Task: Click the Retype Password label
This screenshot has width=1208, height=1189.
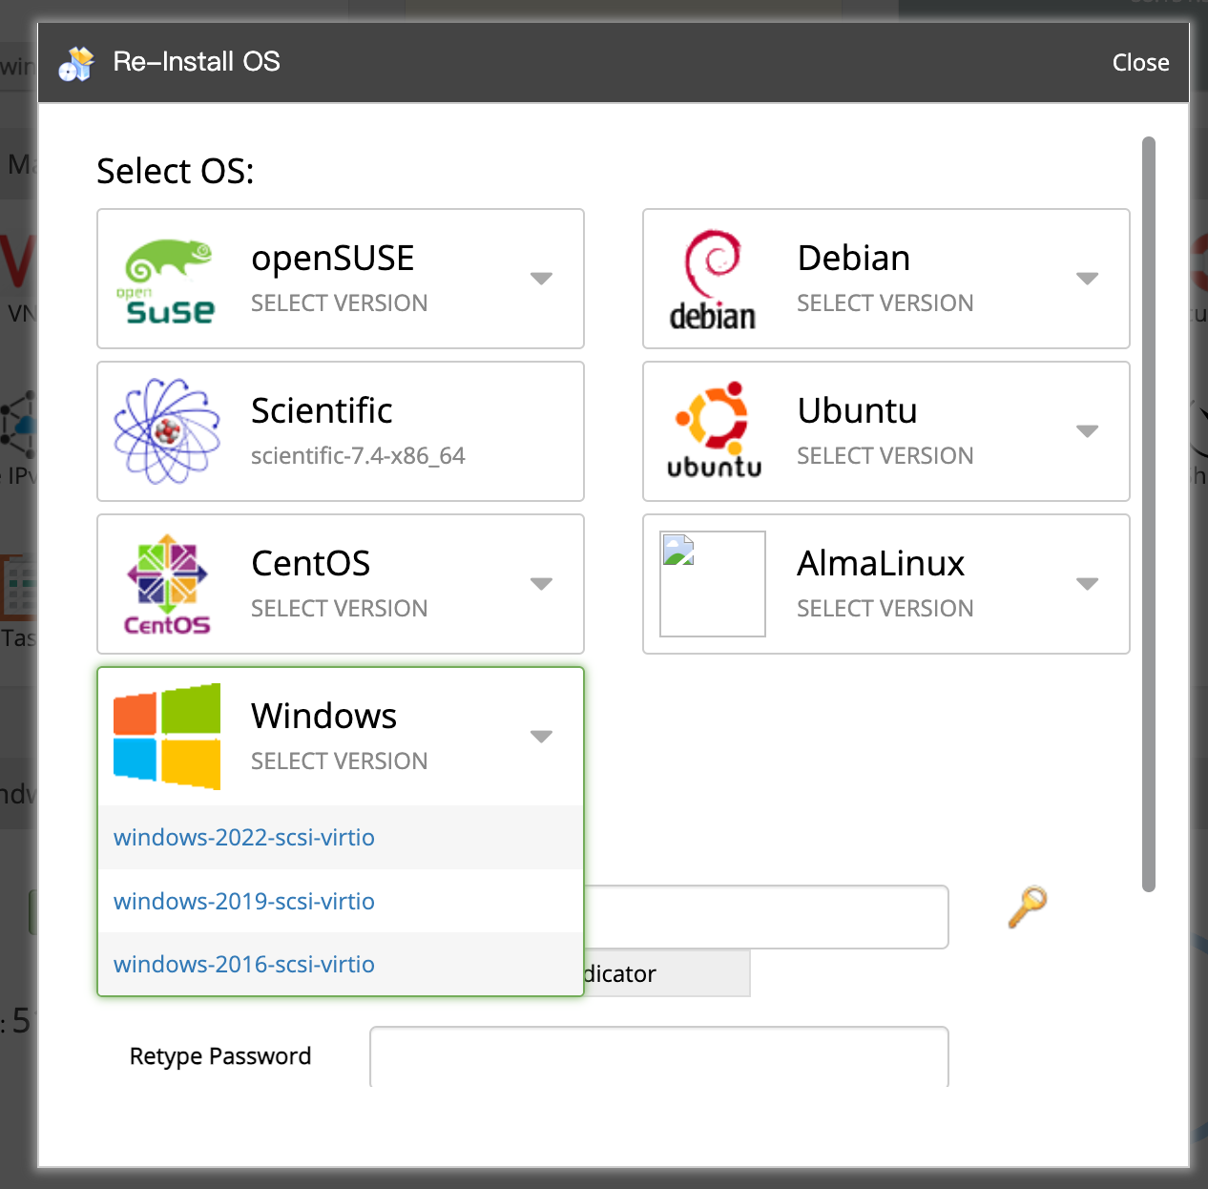Action: pos(220,1056)
